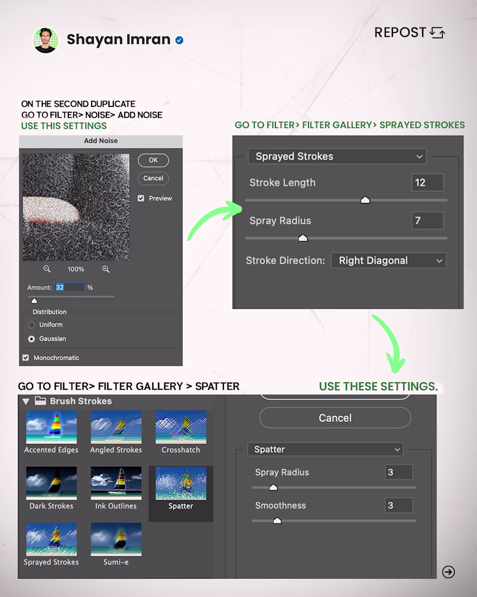Click the Stroke Direction label
477x597 pixels.
click(x=285, y=261)
